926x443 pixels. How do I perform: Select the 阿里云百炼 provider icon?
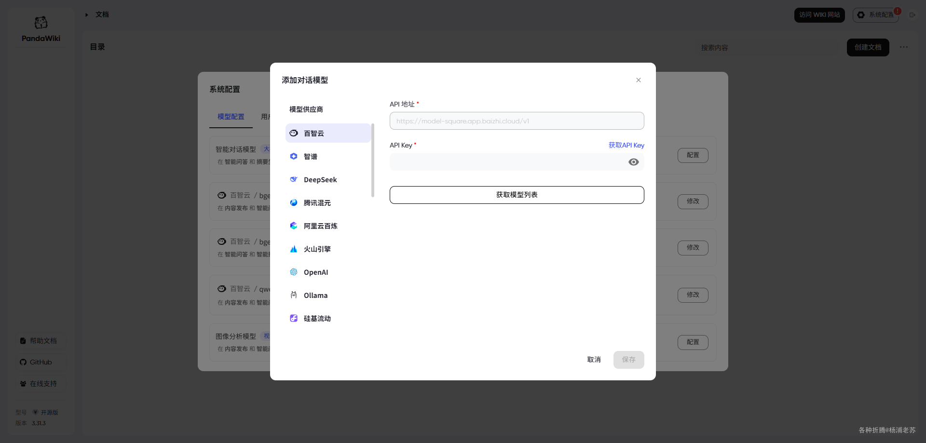[294, 226]
